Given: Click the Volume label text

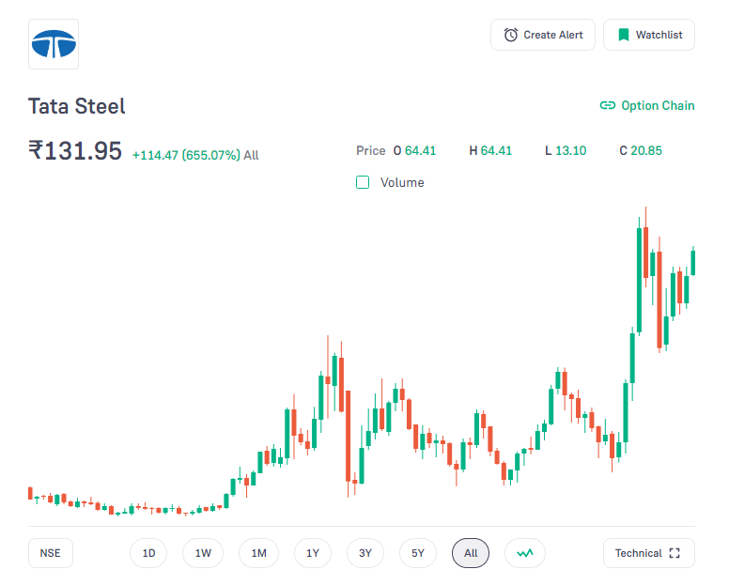Looking at the screenshot, I should 402,182.
